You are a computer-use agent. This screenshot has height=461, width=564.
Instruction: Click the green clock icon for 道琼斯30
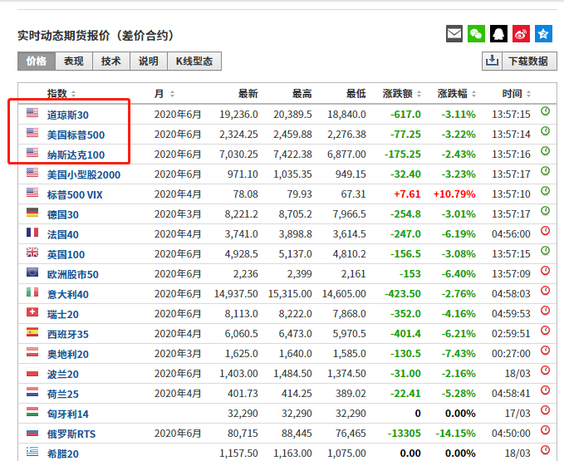545,111
